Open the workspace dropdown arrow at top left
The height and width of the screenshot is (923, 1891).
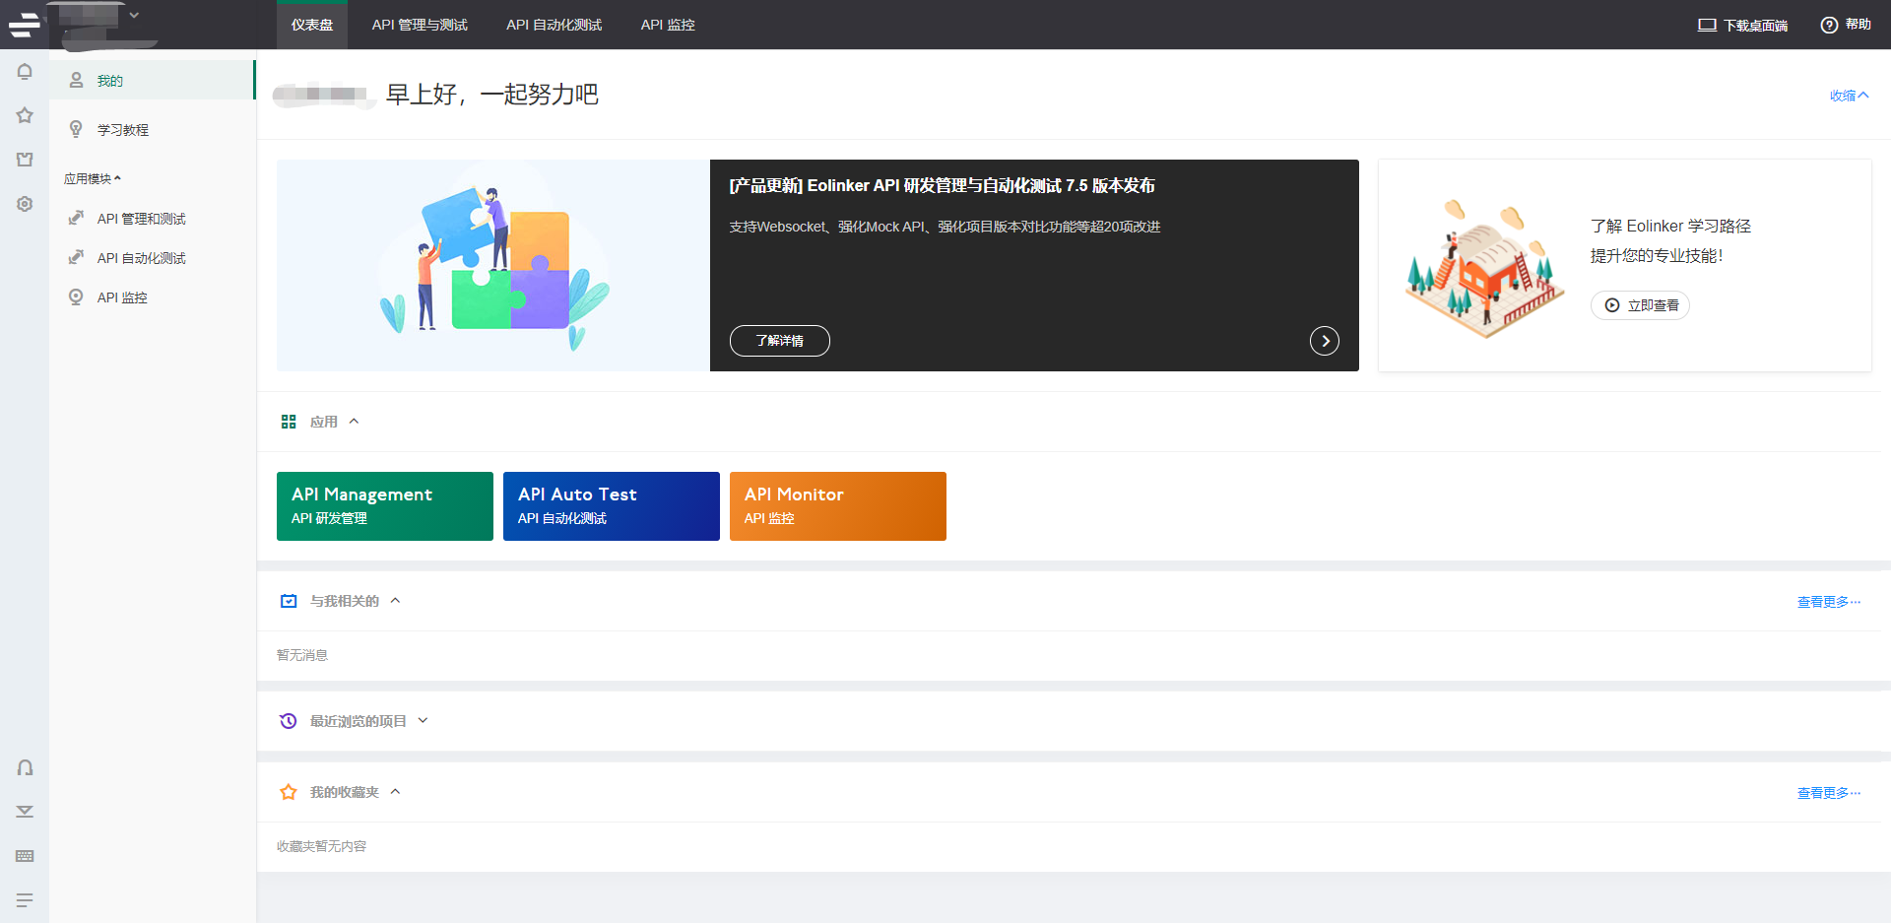[x=134, y=15]
